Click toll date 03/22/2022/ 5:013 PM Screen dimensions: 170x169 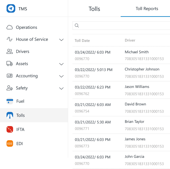[93, 70]
